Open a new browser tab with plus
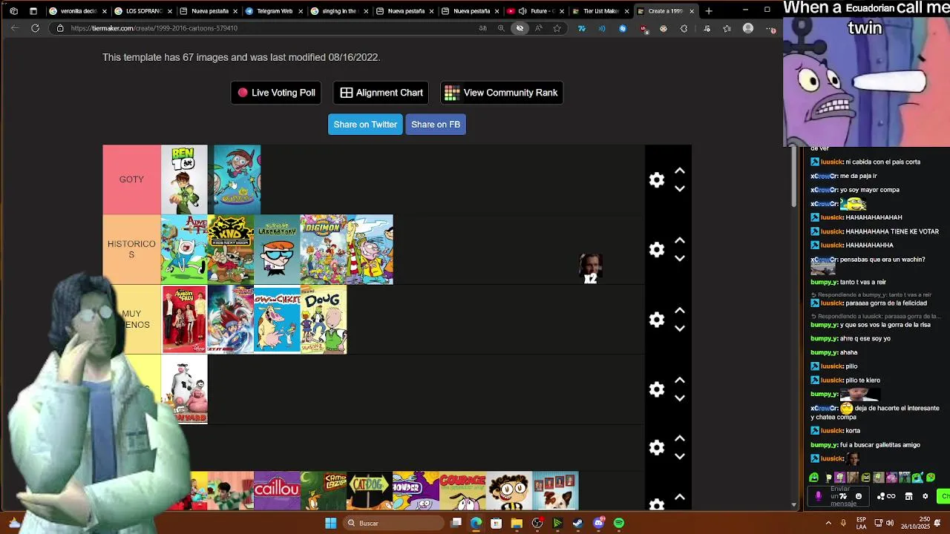The height and width of the screenshot is (534, 950). click(x=709, y=11)
